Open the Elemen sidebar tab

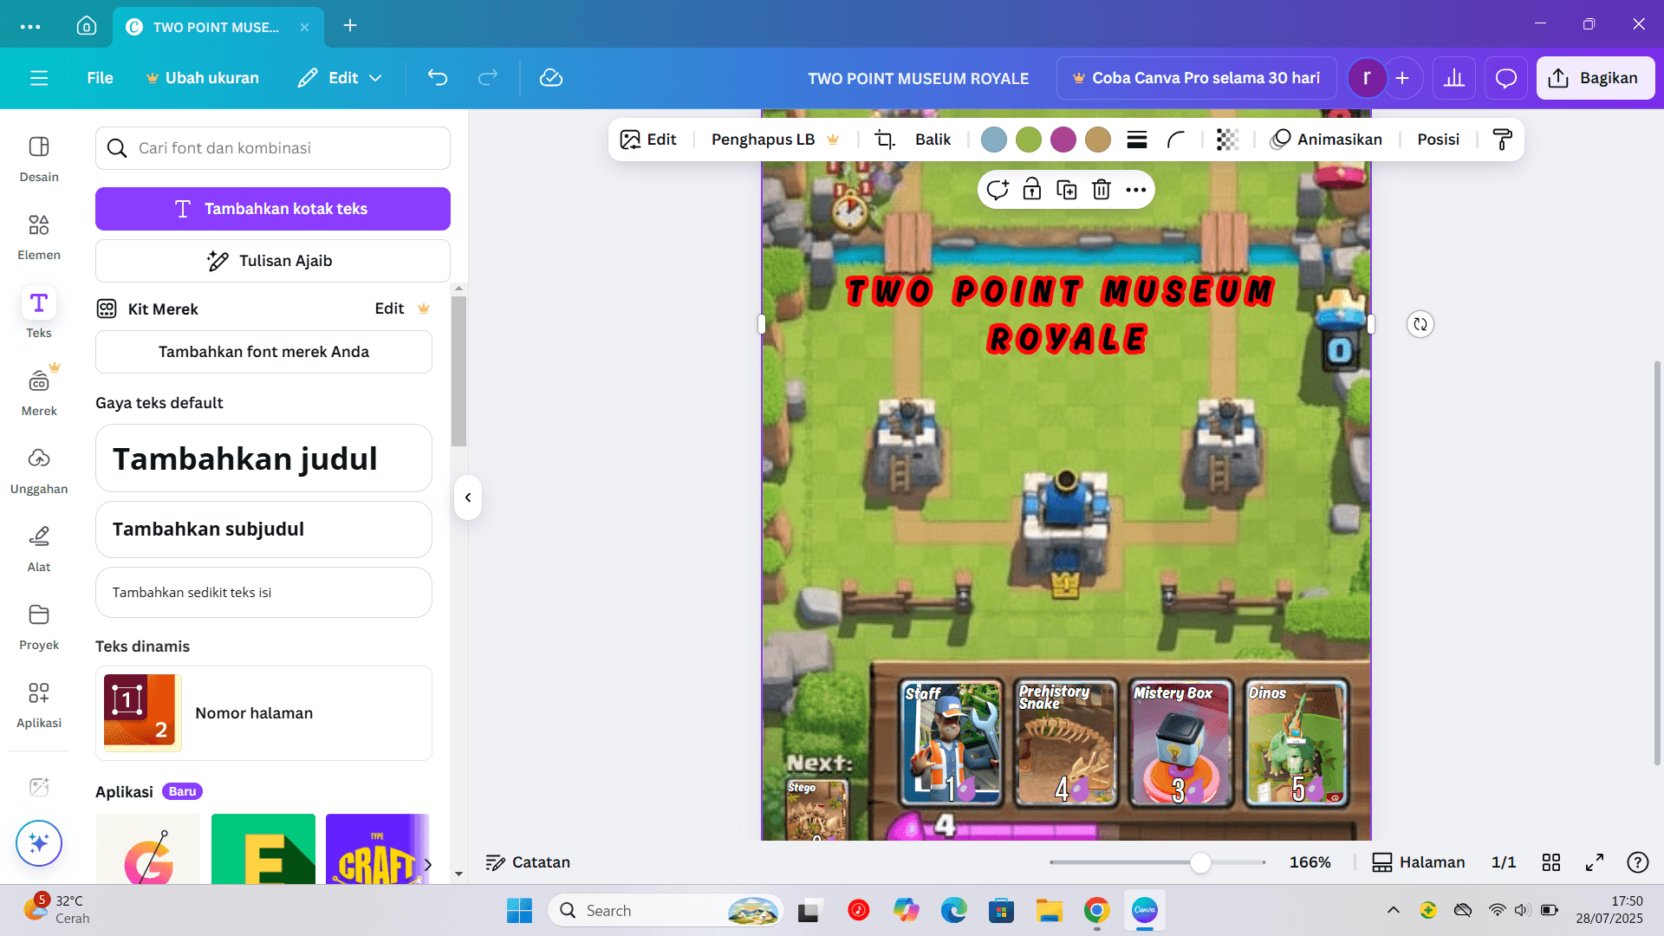(39, 237)
